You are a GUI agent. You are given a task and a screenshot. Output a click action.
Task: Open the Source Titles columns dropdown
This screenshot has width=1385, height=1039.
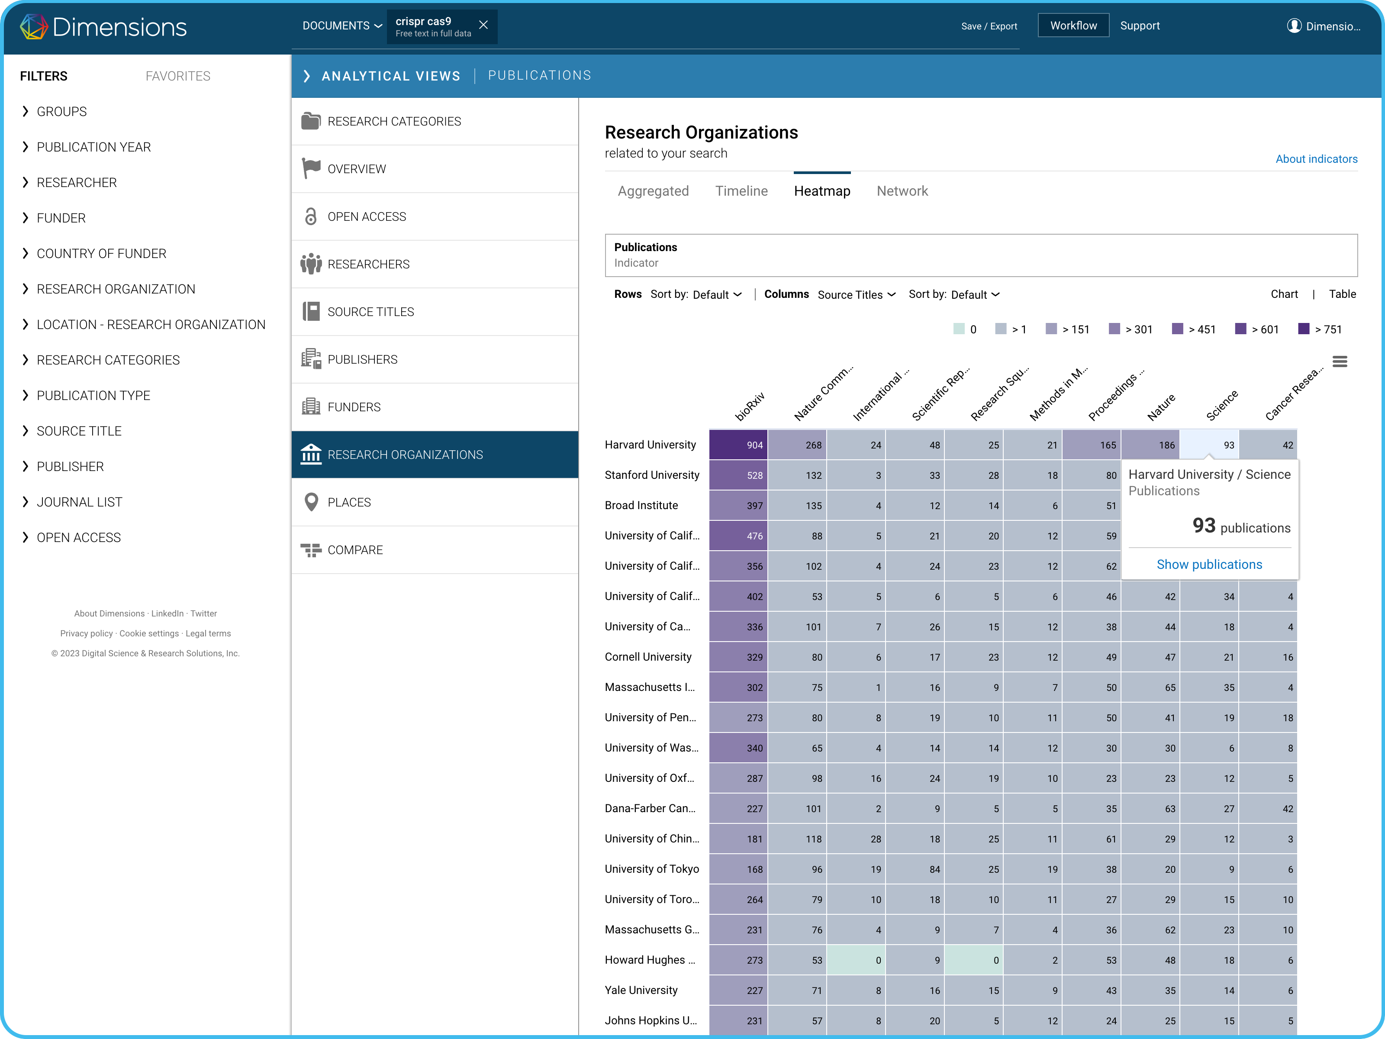pos(856,294)
